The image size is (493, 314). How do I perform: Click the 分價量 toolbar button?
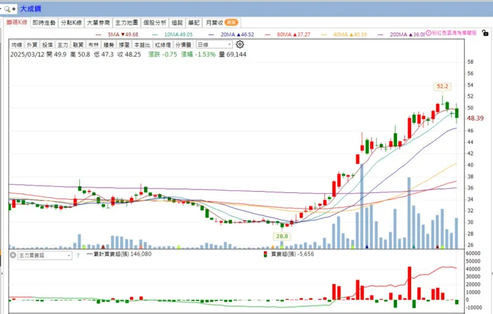pos(183,45)
